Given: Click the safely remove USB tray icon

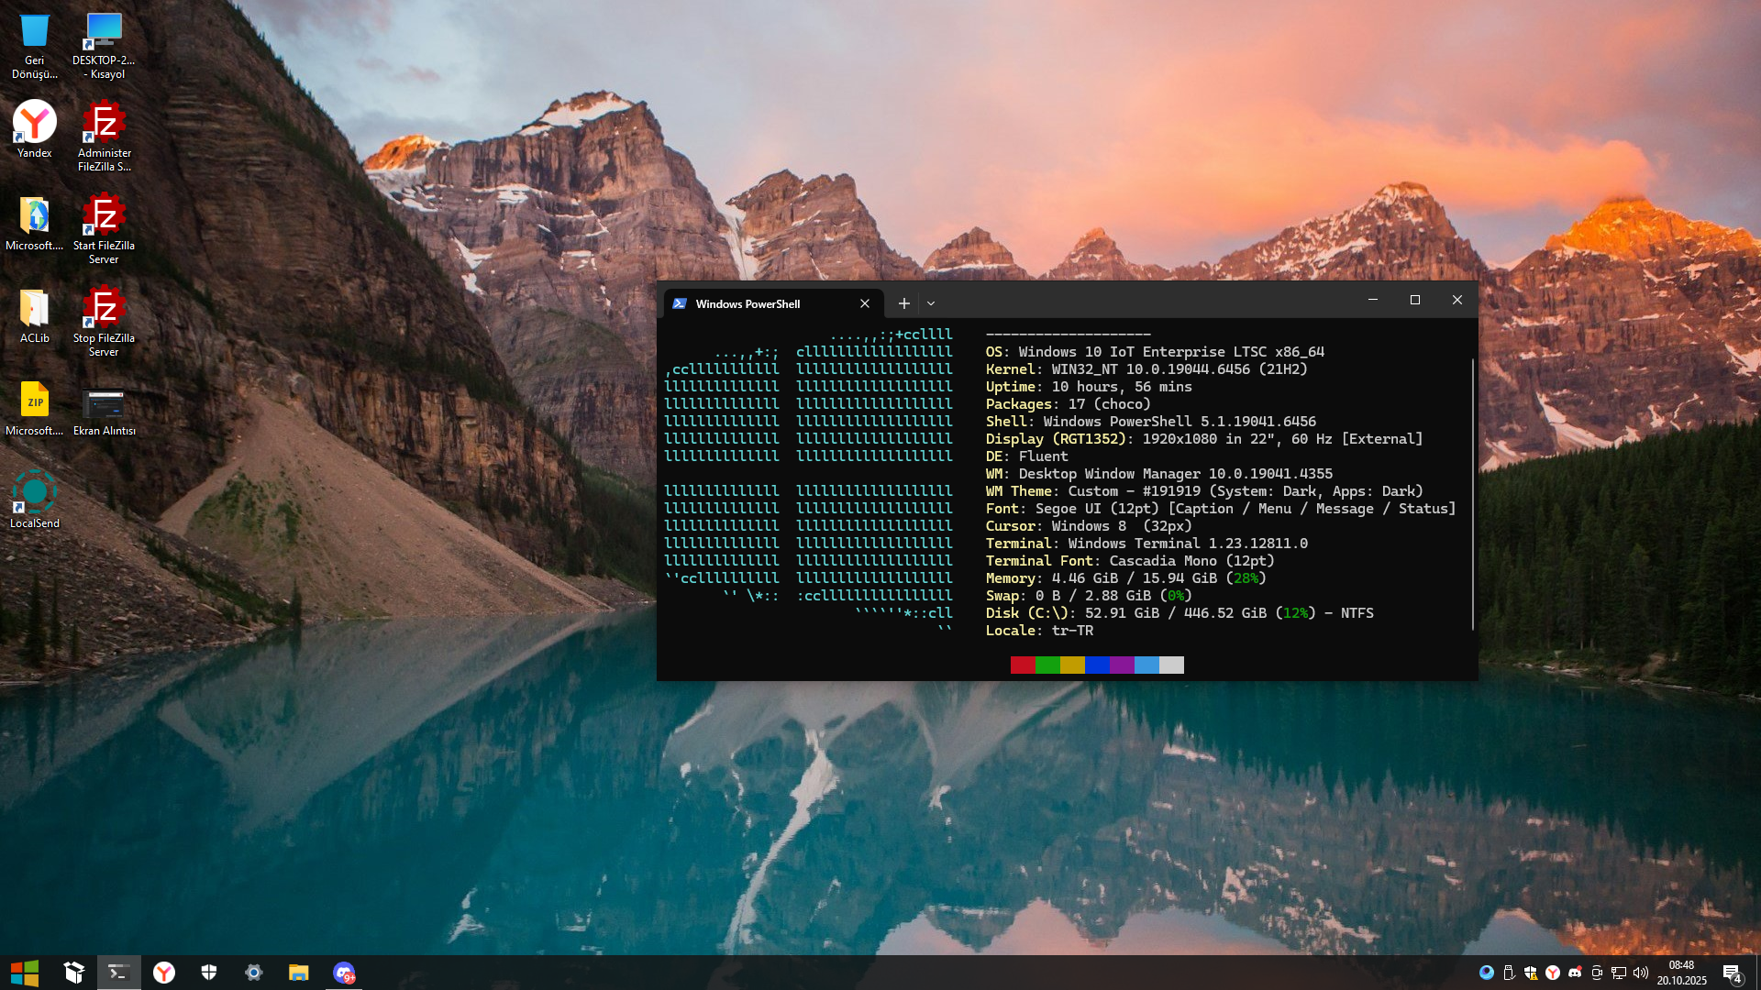Looking at the screenshot, I should [x=1509, y=973].
